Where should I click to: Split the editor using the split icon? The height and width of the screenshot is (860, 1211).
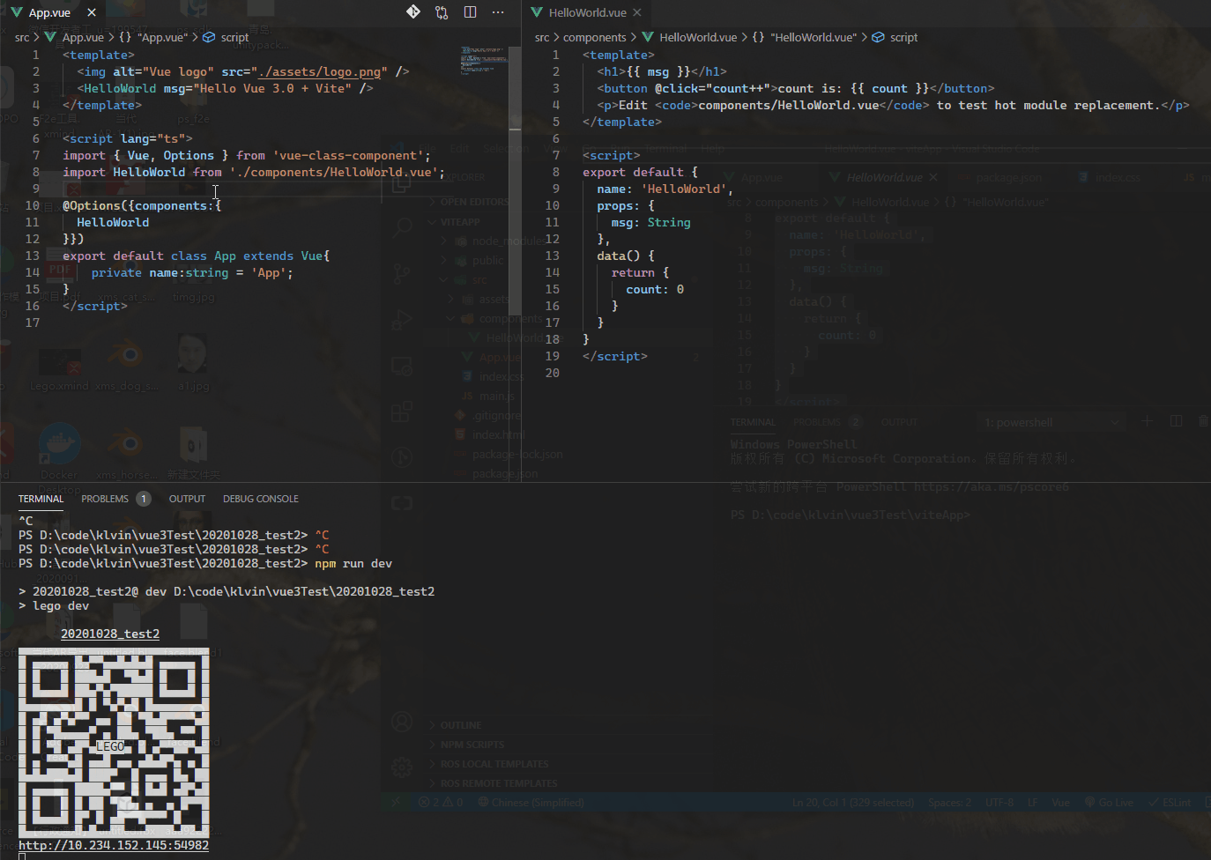click(470, 11)
